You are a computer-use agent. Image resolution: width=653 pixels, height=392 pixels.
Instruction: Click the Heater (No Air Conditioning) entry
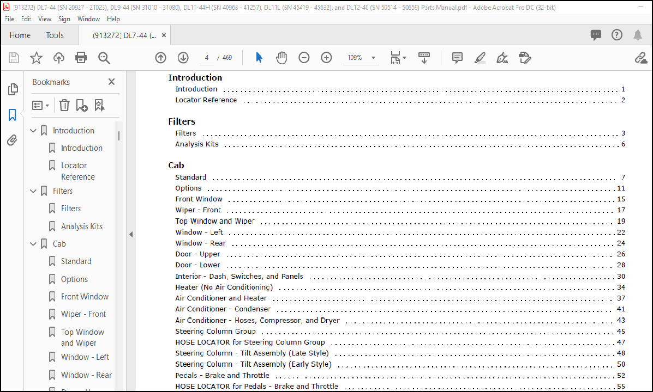point(224,287)
